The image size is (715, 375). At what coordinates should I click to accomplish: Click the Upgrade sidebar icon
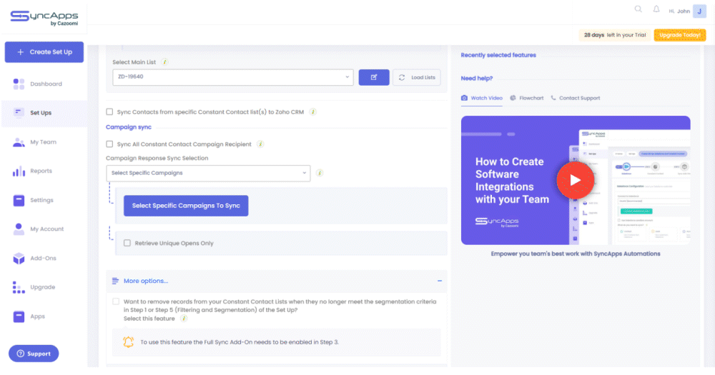[19, 287]
